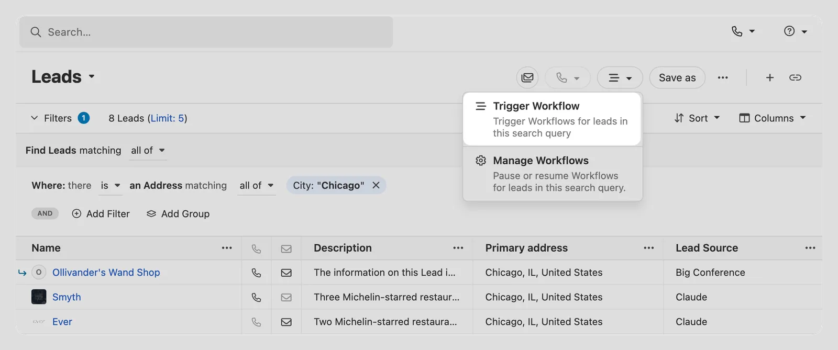Click phone column header icon

point(256,249)
